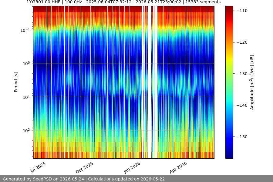Click the 'Oct 2025' x-axis label
The width and height of the screenshot is (273, 182).
[85, 167]
